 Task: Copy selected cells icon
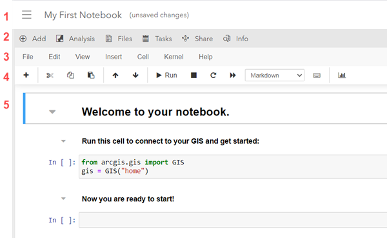[70, 75]
